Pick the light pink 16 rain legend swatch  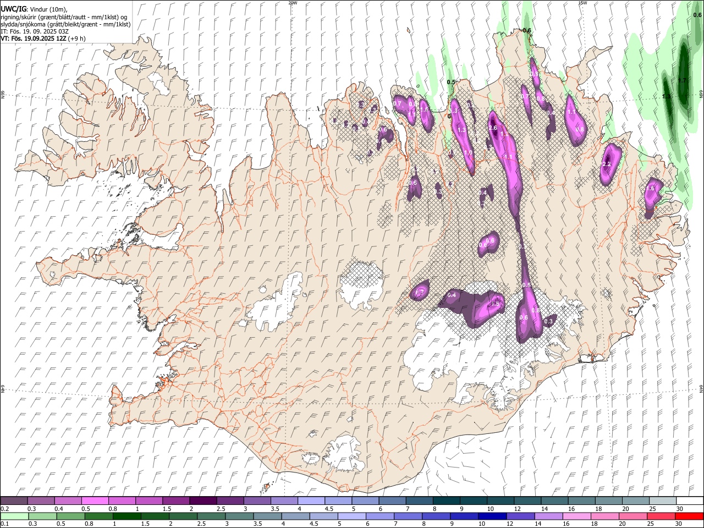tap(577, 516)
